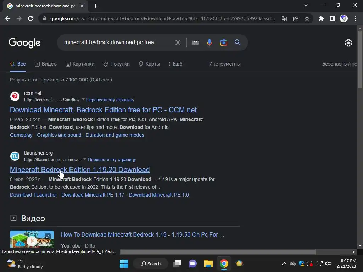Open the Download TLauncher sitelink
Screen dimensions: 363x272
point(33,195)
